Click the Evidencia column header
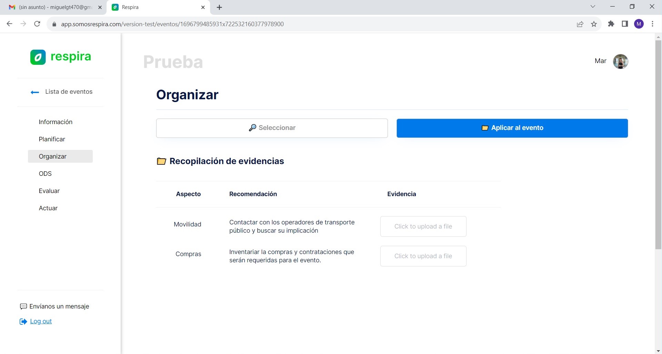Image resolution: width=662 pixels, height=354 pixels. point(402,194)
